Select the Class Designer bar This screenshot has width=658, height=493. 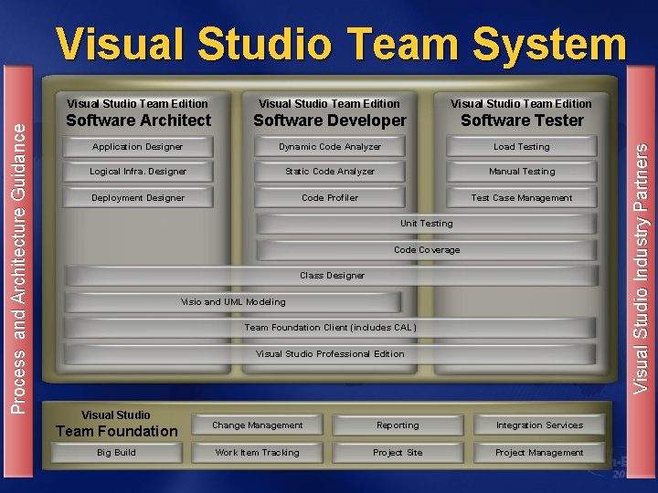point(332,276)
